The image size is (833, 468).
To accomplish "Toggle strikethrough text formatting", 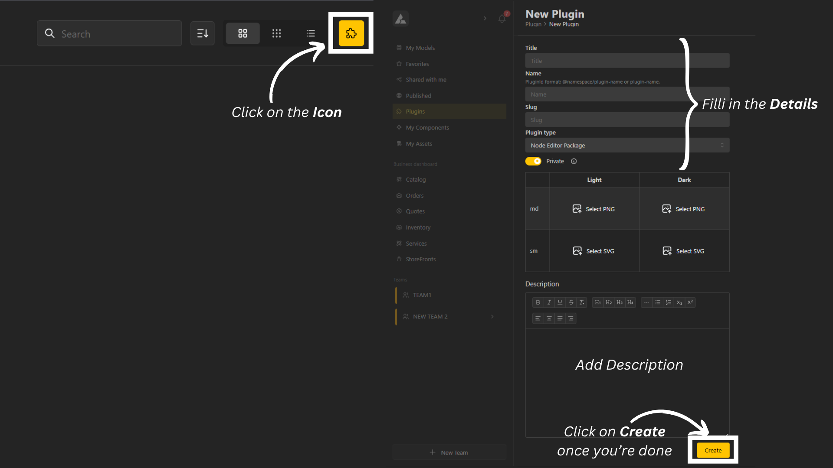I will [571, 302].
